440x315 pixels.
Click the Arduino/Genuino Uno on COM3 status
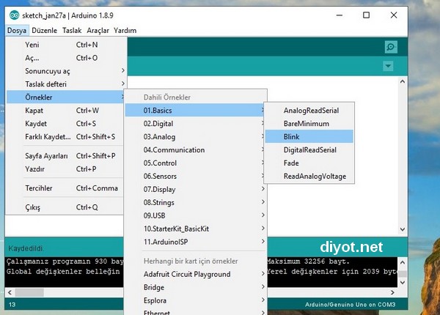coord(351,305)
